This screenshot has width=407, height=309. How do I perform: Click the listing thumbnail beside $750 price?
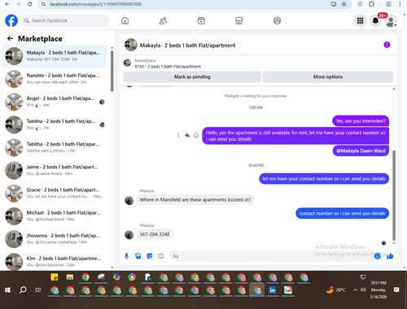[x=127, y=63]
